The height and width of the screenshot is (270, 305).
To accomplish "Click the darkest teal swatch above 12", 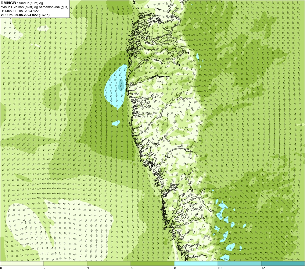I will [283, 263].
